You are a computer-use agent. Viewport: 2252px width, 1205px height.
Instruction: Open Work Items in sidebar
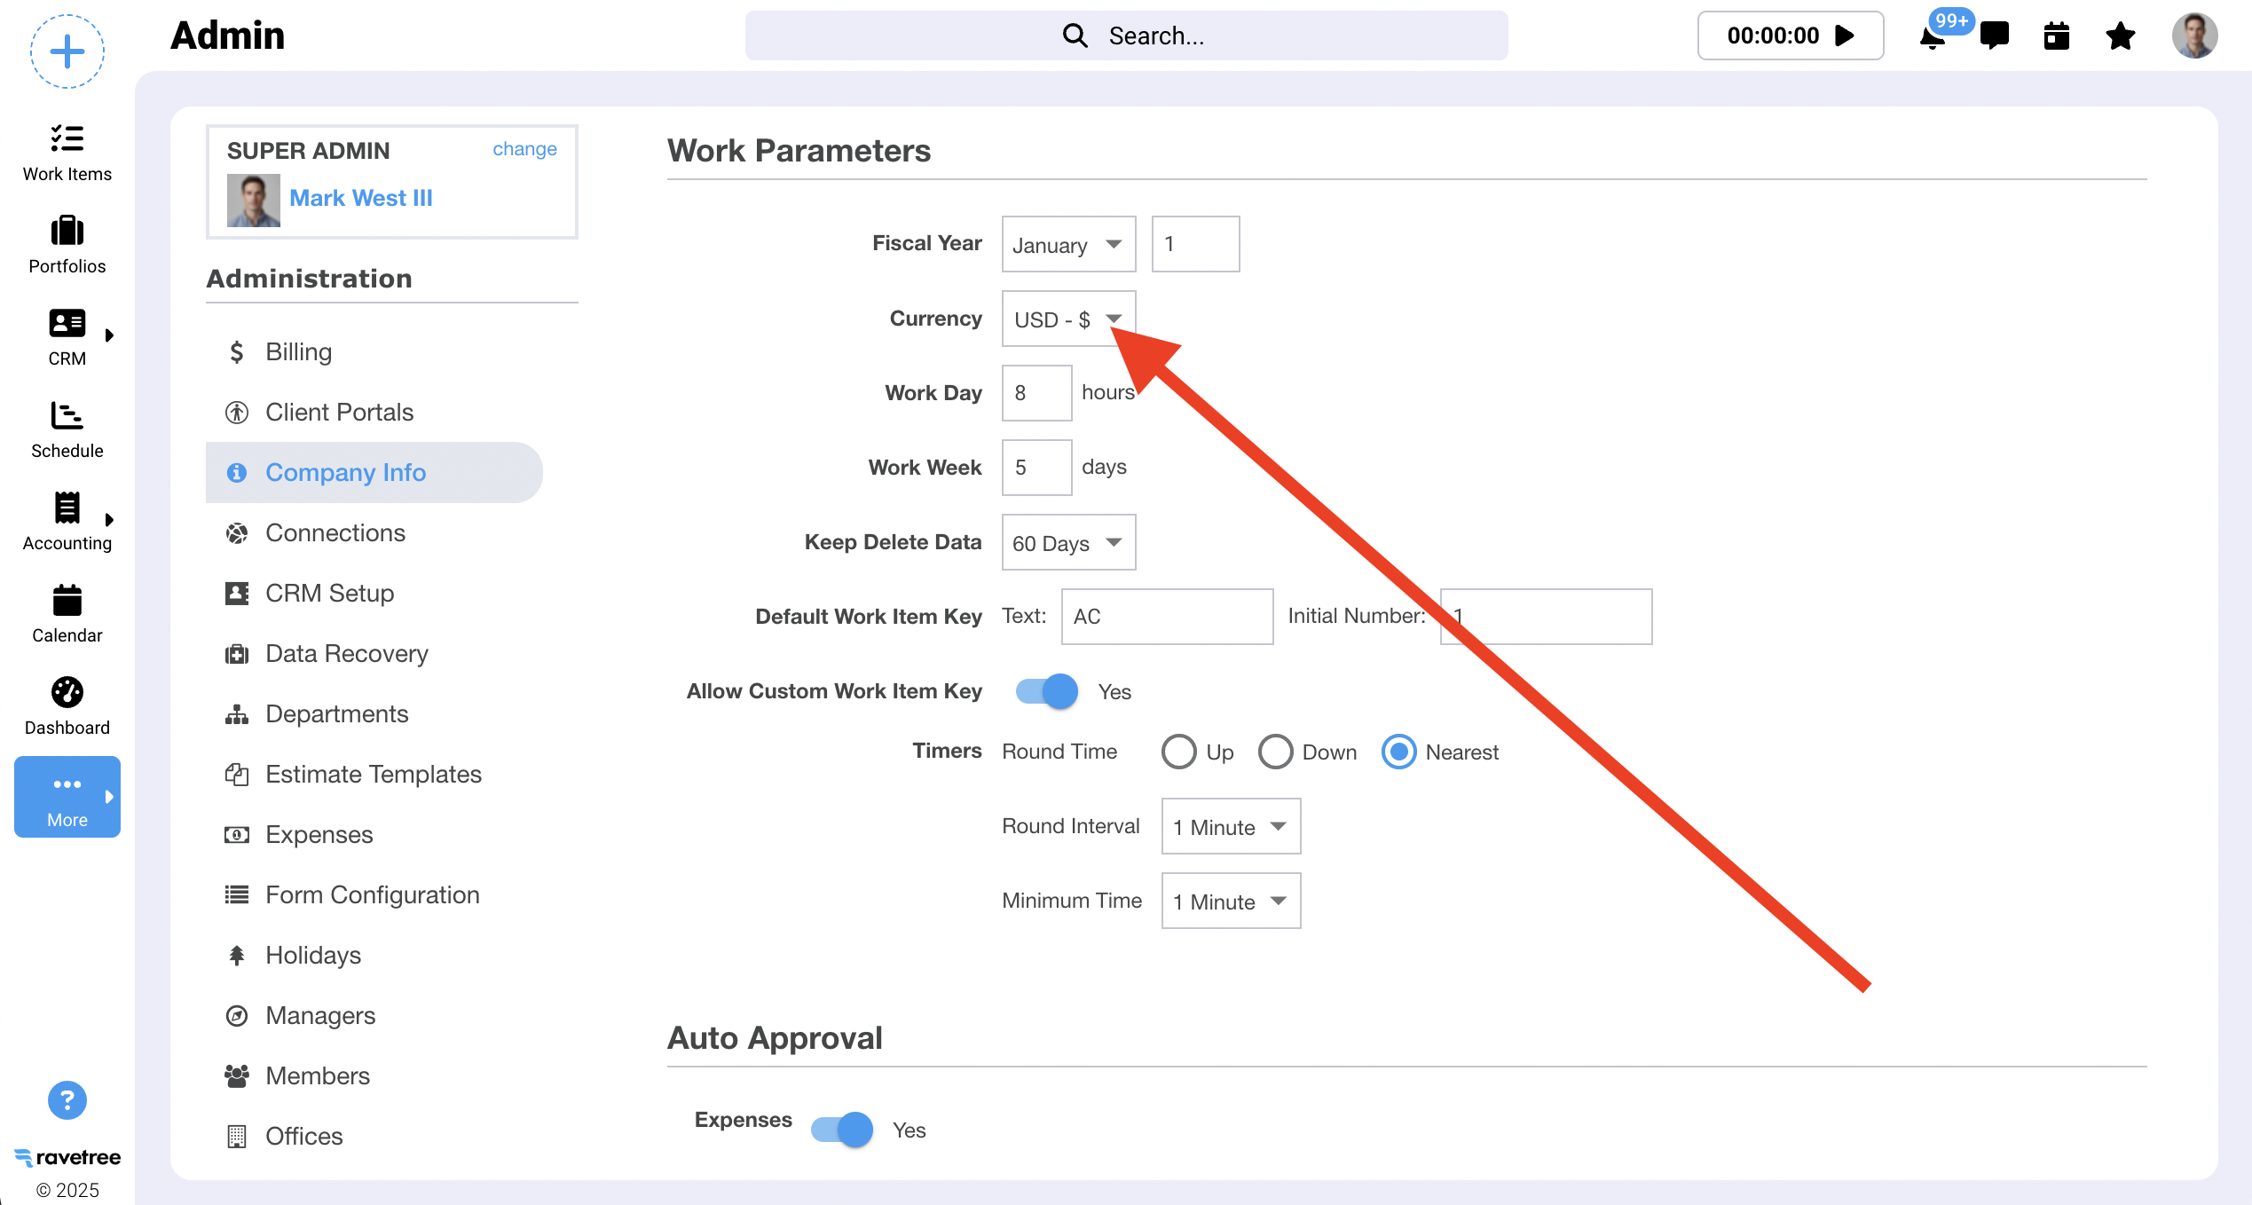(67, 153)
